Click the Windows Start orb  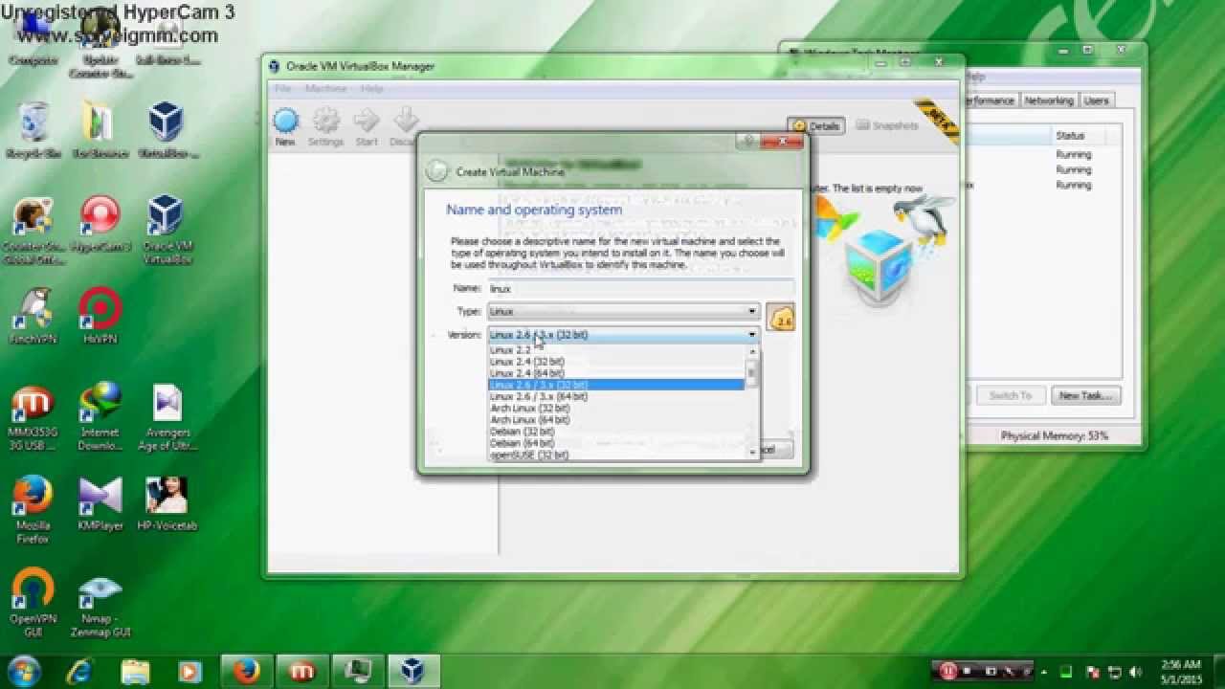tap(24, 670)
